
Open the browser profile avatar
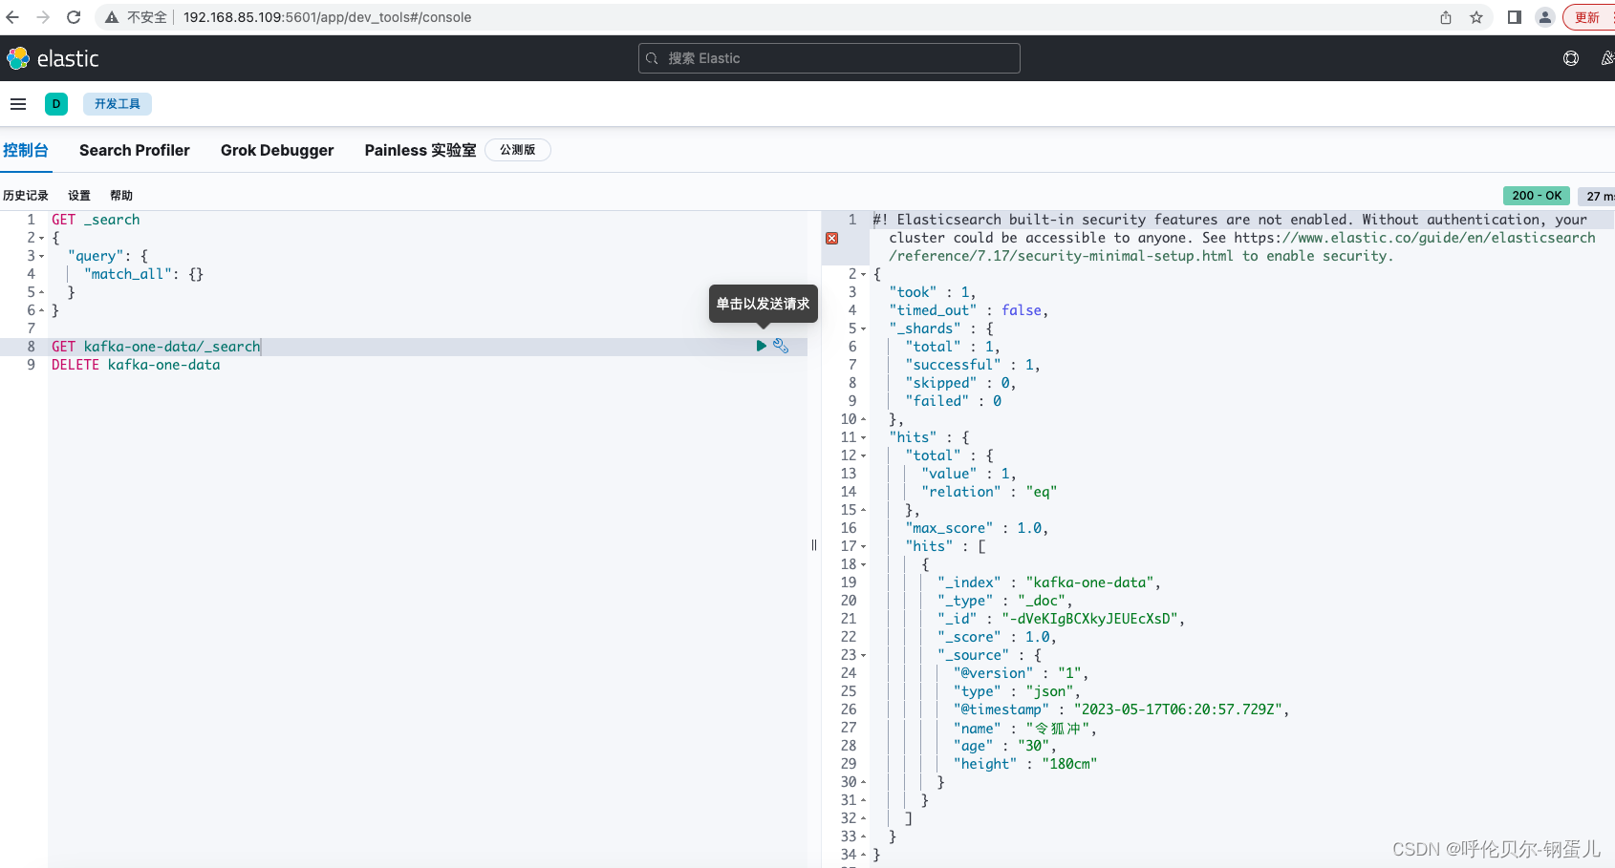pyautogui.click(x=1545, y=17)
